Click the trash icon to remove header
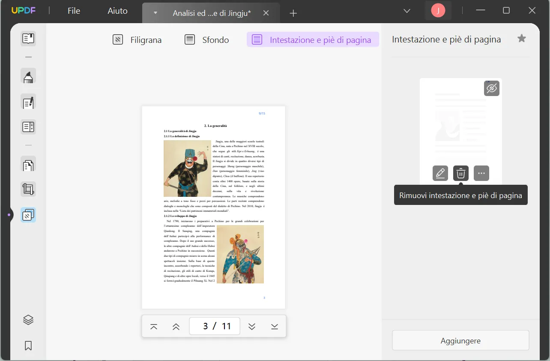550x361 pixels. pos(461,173)
